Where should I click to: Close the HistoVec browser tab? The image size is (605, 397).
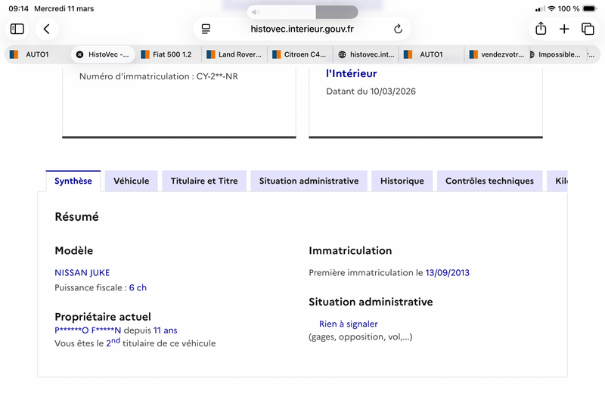pos(79,54)
